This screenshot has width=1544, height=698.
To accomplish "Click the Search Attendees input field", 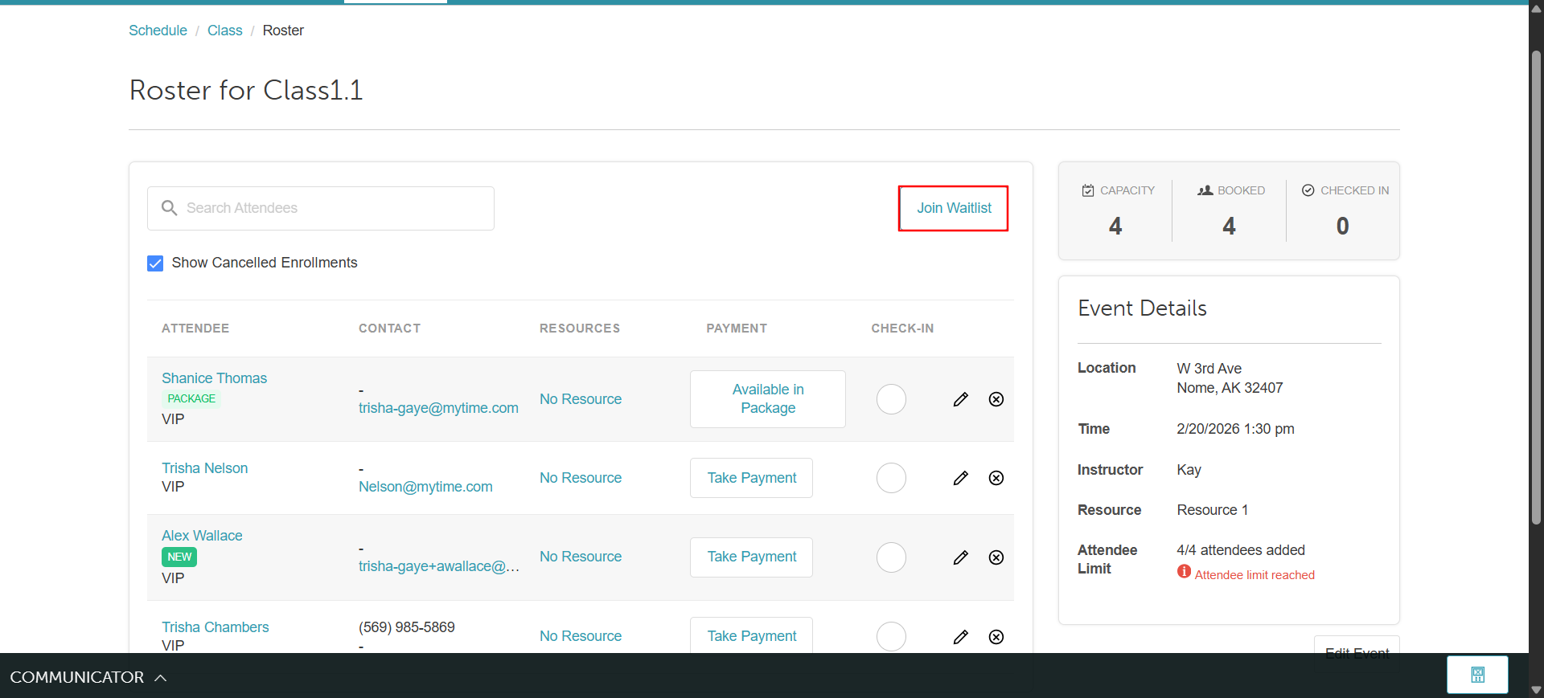I will click(321, 209).
